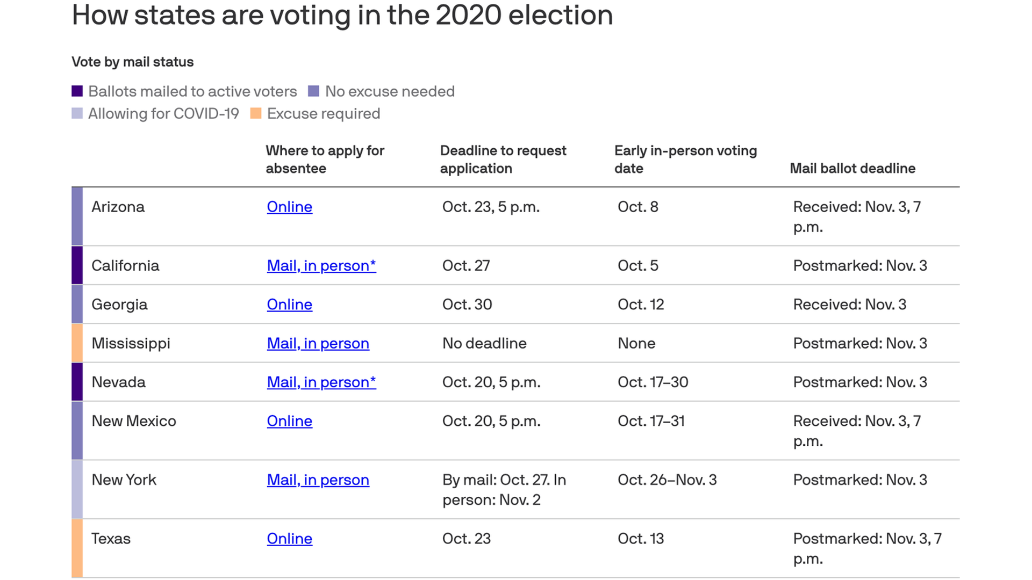Click the 'Ballots mailed to active voters' legend swatch
The image size is (1032, 580).
(x=77, y=91)
